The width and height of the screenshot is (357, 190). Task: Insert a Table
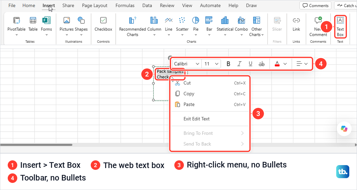(33, 24)
